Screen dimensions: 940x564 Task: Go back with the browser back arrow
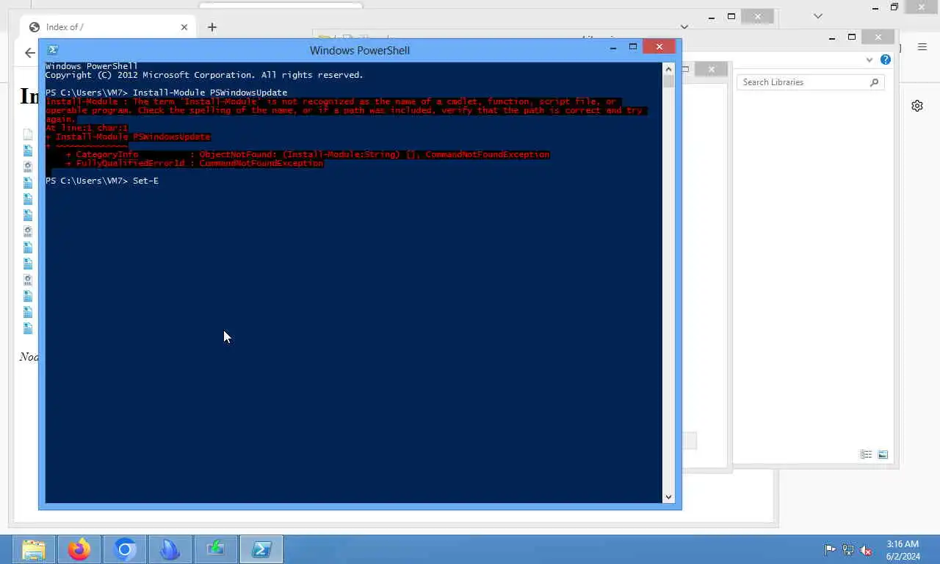[x=29, y=53]
